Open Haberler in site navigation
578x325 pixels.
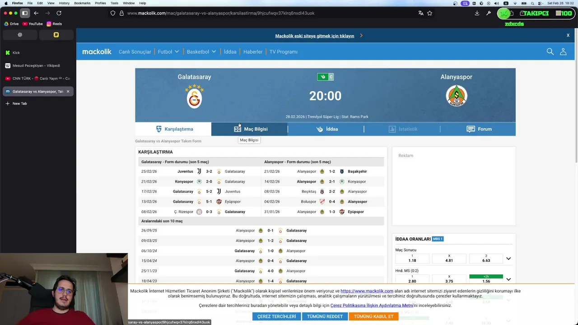253,51
